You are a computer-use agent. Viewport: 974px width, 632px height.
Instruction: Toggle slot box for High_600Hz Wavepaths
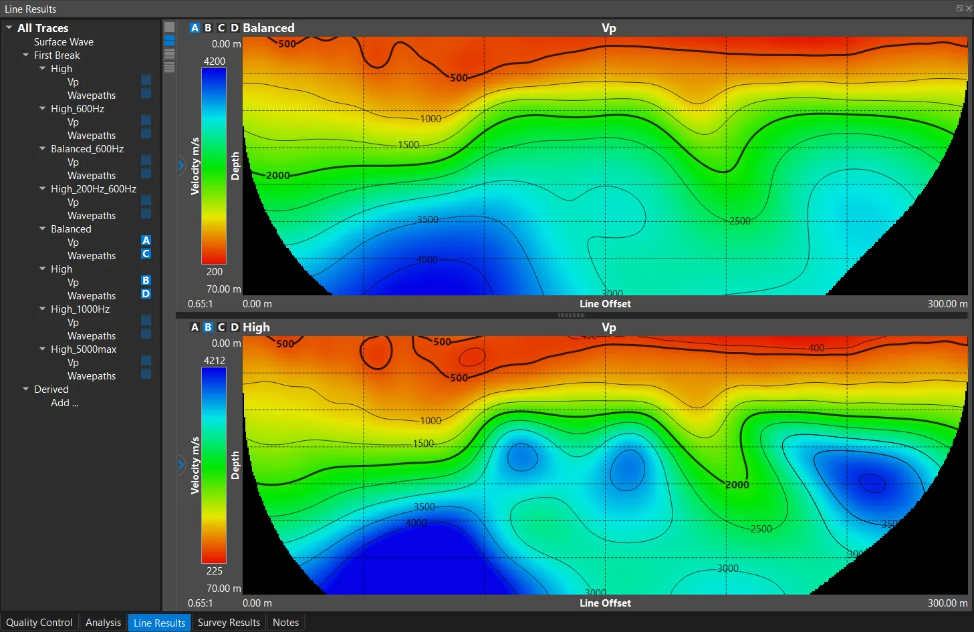146,134
